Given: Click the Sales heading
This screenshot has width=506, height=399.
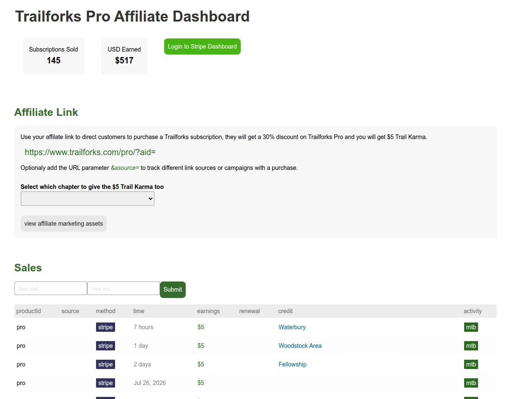Looking at the screenshot, I should point(28,268).
